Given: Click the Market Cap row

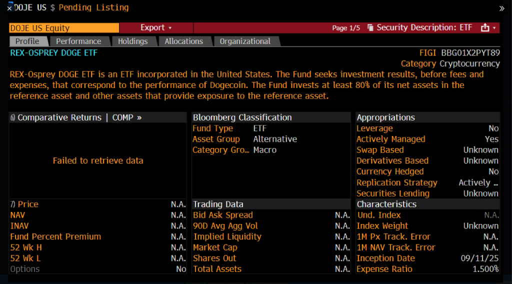Looking at the screenshot, I should pos(271,247).
